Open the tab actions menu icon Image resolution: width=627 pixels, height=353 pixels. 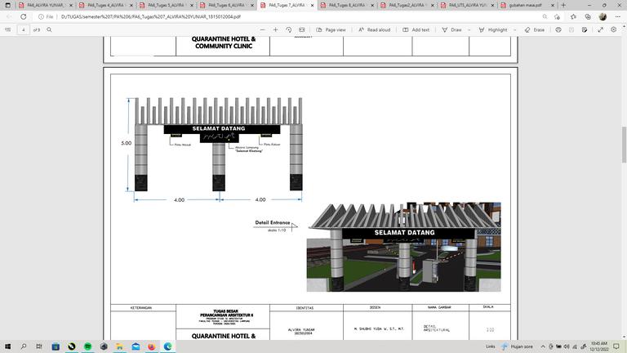7,5
